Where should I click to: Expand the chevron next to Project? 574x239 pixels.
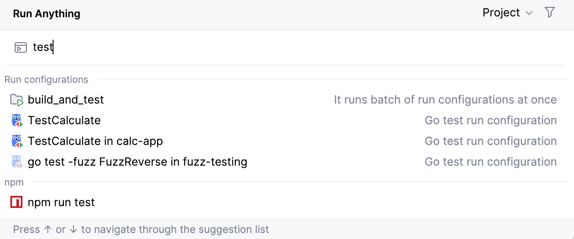click(529, 13)
